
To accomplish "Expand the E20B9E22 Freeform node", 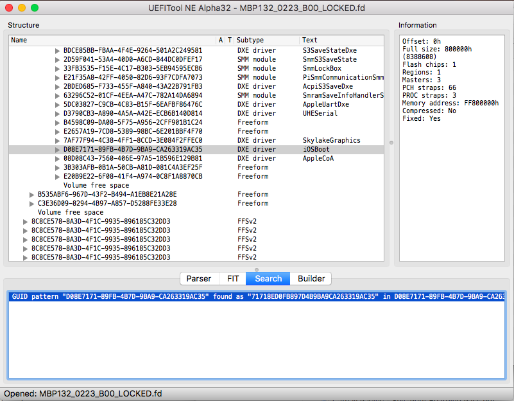I will (x=57, y=177).
